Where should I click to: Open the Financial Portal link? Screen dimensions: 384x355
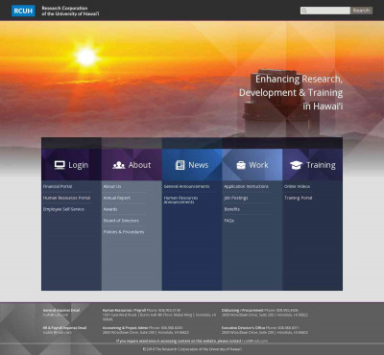58,186
